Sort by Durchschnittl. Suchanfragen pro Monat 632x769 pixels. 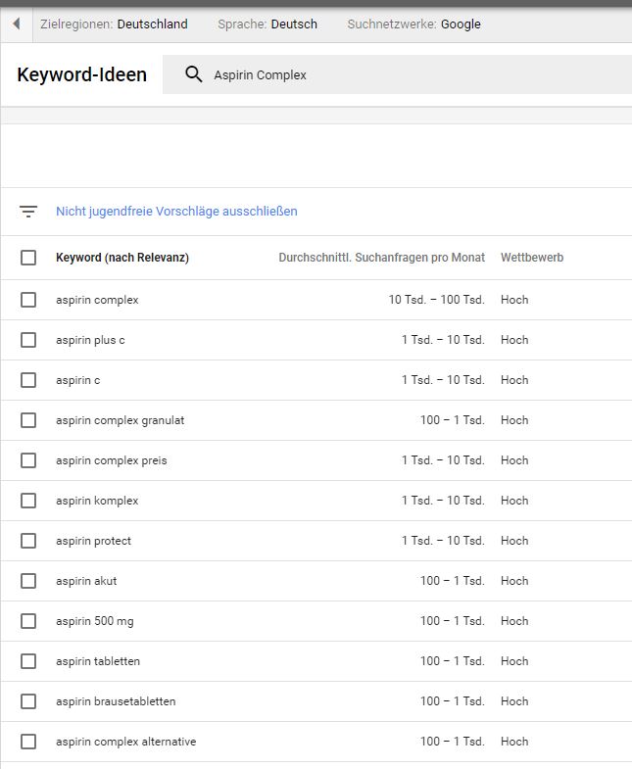(382, 258)
